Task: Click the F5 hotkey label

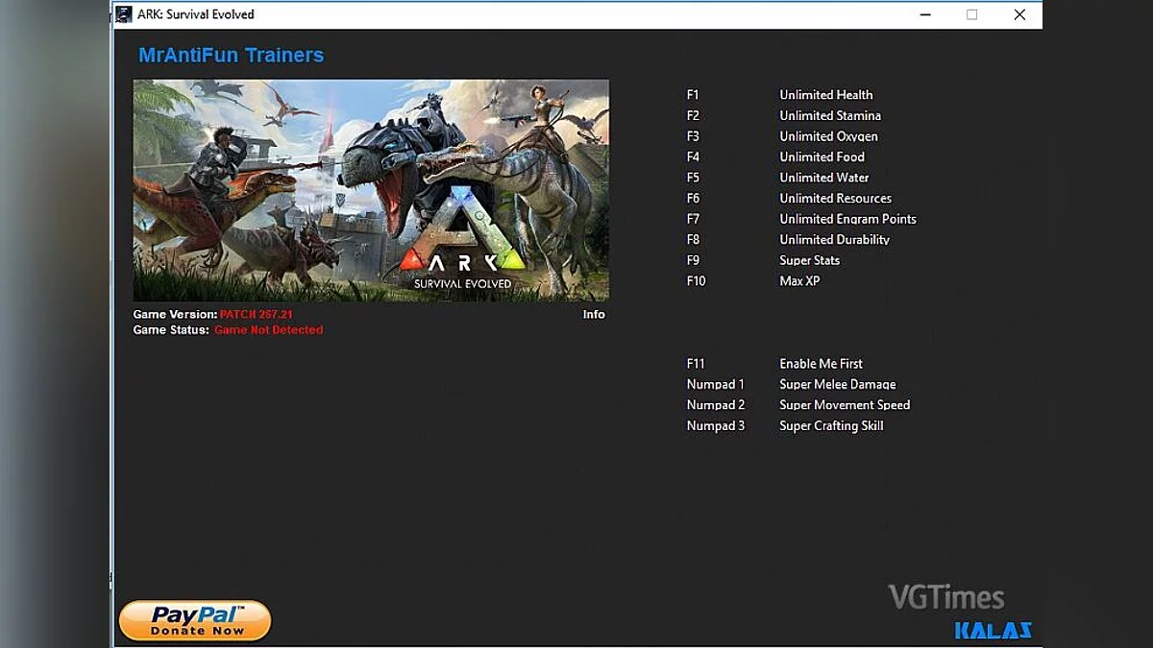Action: pyautogui.click(x=693, y=178)
